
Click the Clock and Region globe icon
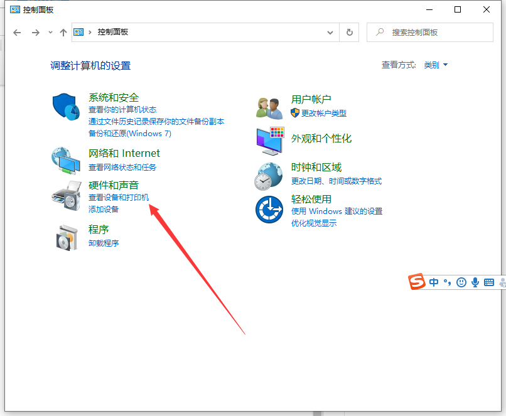[x=269, y=175]
